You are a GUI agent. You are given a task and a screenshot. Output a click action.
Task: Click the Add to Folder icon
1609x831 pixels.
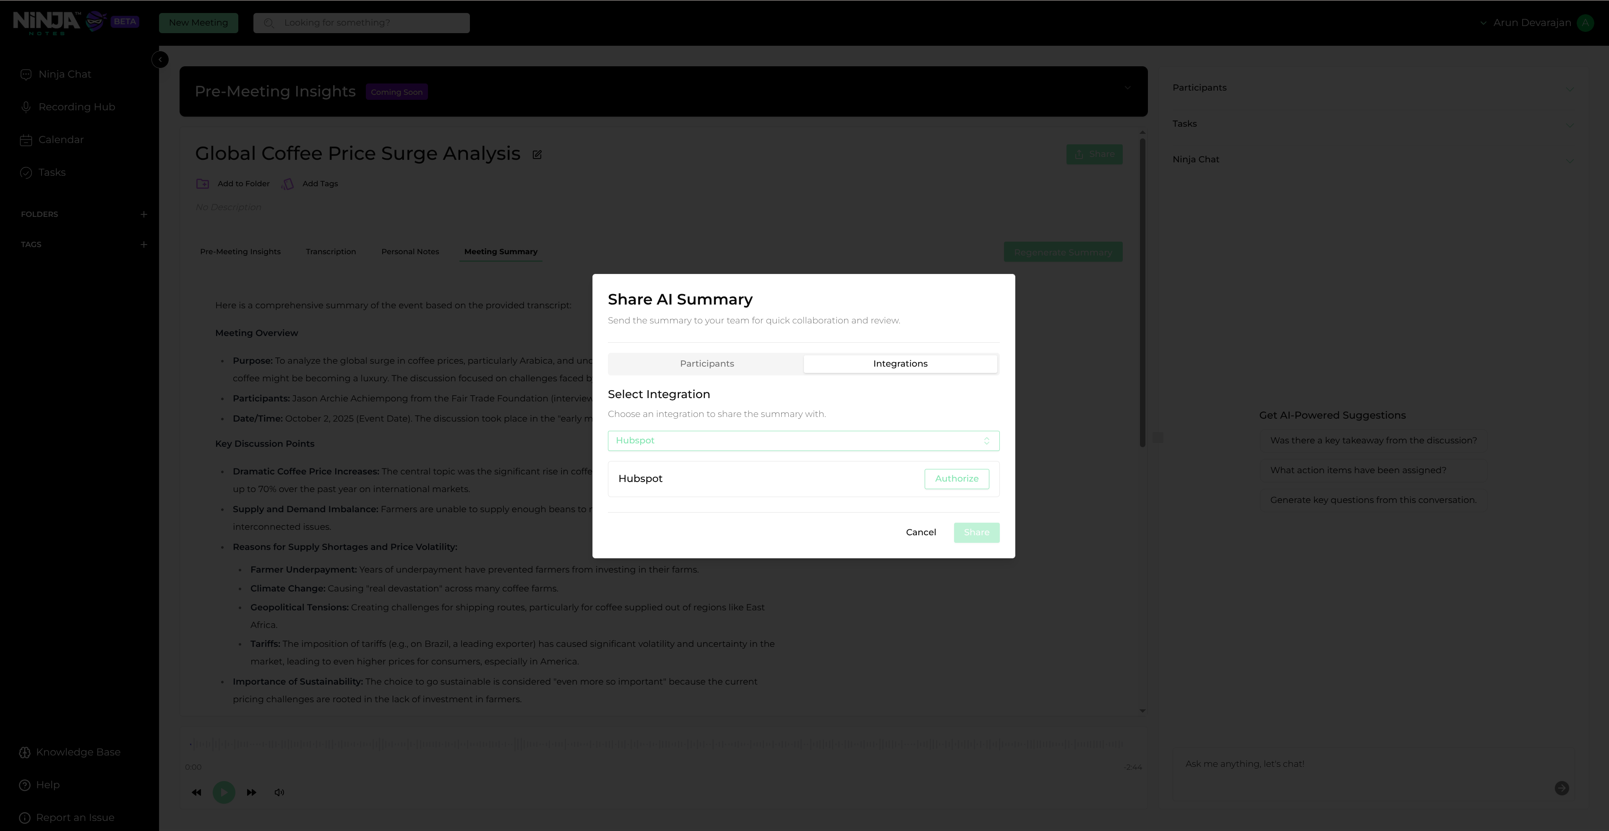pos(202,184)
